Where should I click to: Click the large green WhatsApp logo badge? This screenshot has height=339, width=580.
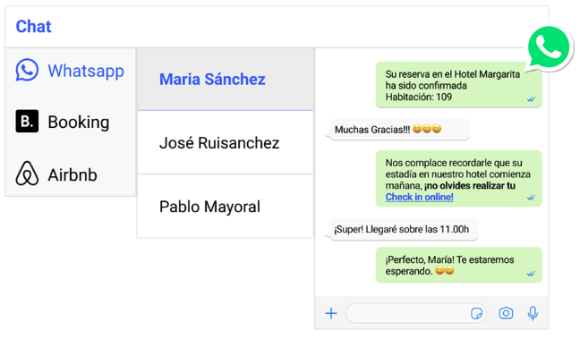(x=549, y=48)
